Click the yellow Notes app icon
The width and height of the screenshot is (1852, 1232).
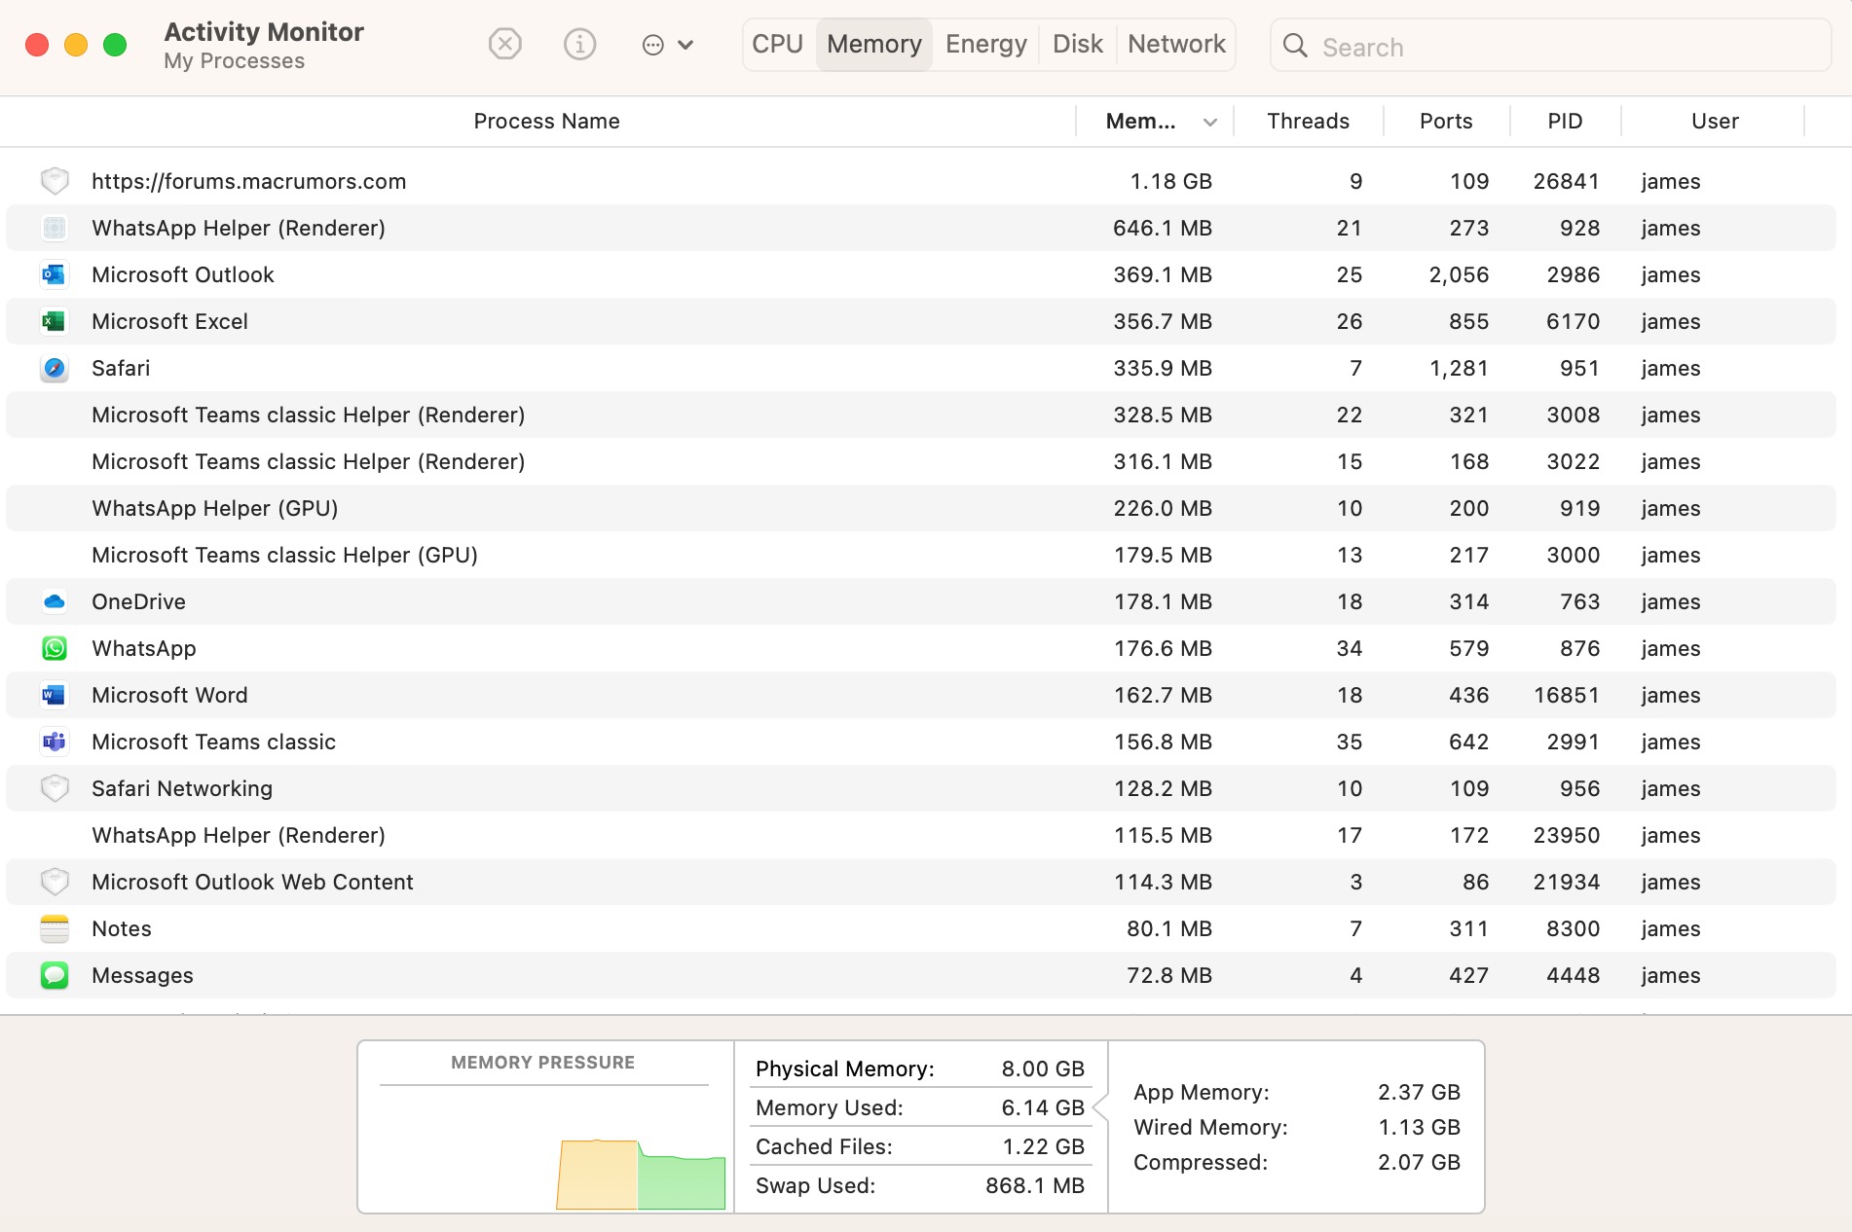pos(55,928)
